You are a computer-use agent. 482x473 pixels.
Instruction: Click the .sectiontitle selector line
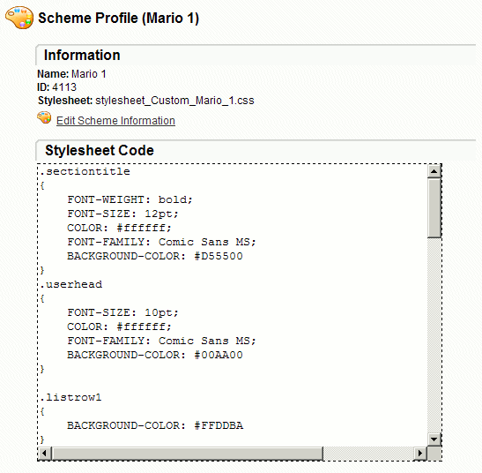(x=85, y=171)
